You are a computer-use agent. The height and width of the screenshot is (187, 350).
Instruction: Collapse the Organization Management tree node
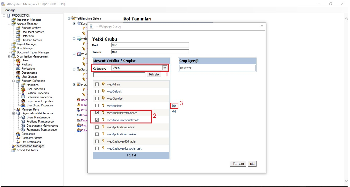[9, 56]
